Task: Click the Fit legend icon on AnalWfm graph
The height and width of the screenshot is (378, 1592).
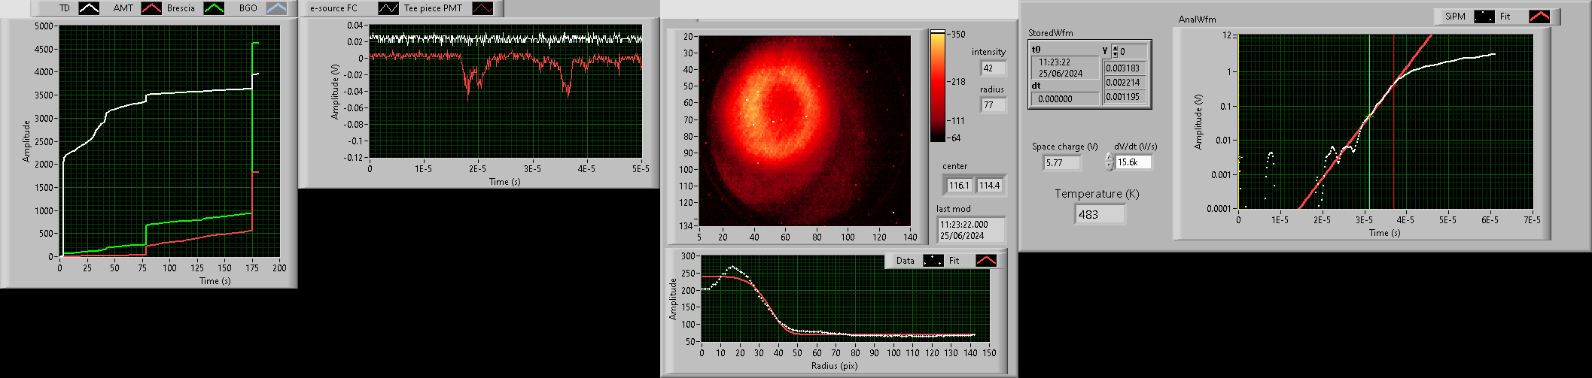Action: pyautogui.click(x=1539, y=17)
